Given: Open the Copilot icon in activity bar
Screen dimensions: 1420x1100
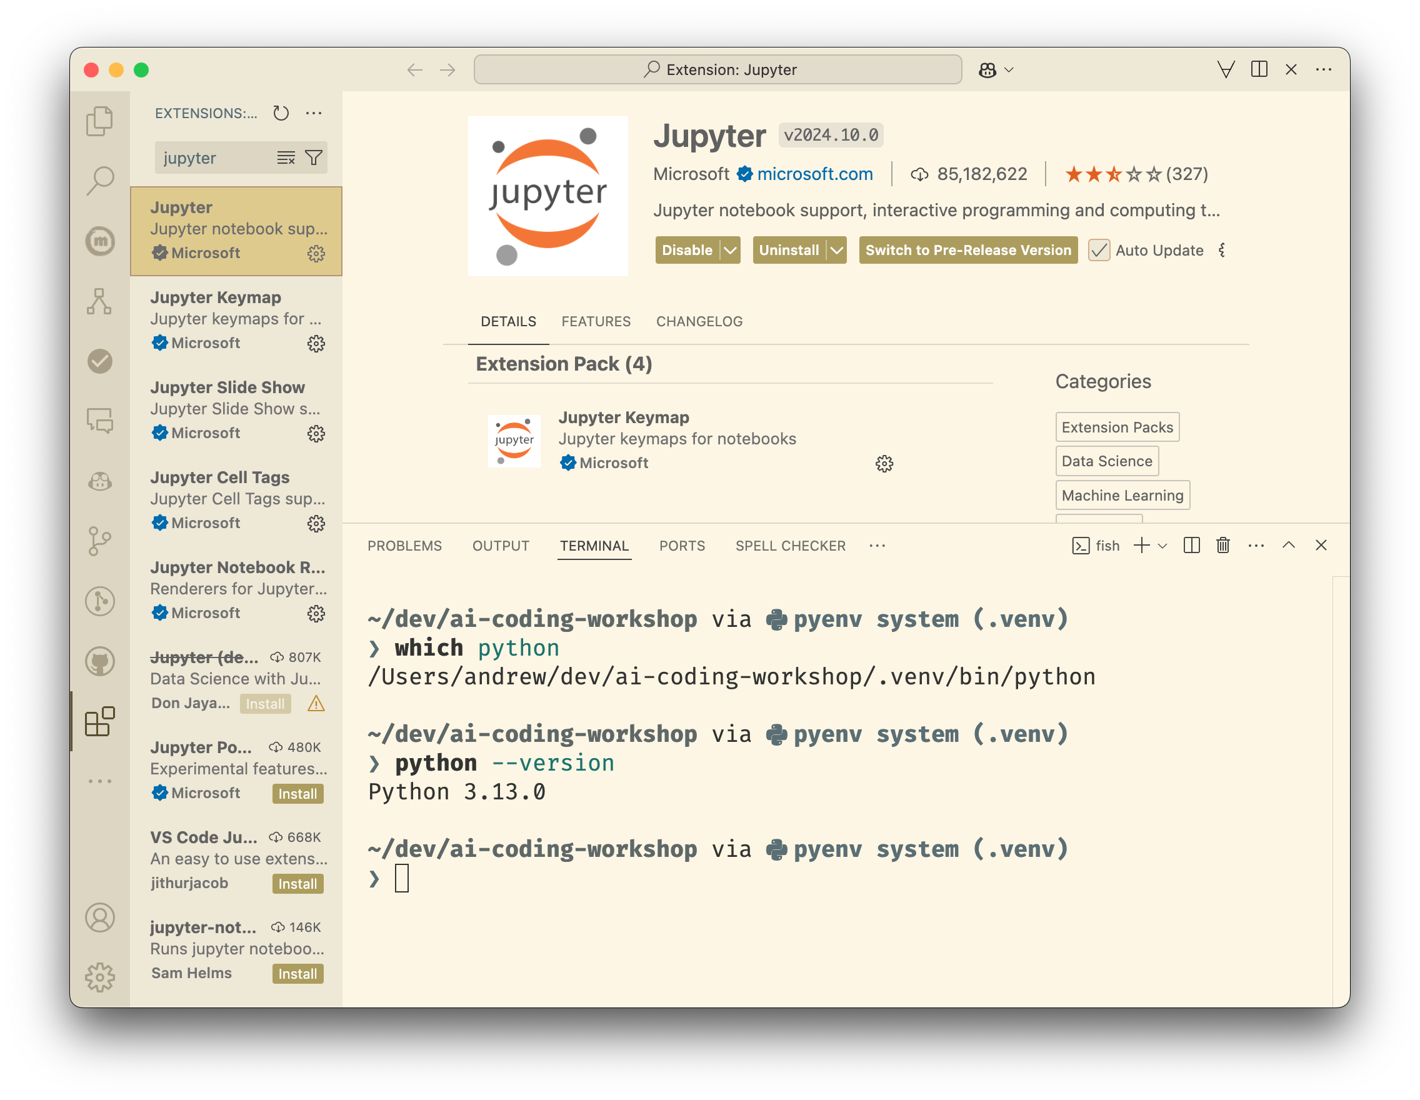Looking at the screenshot, I should coord(99,481).
